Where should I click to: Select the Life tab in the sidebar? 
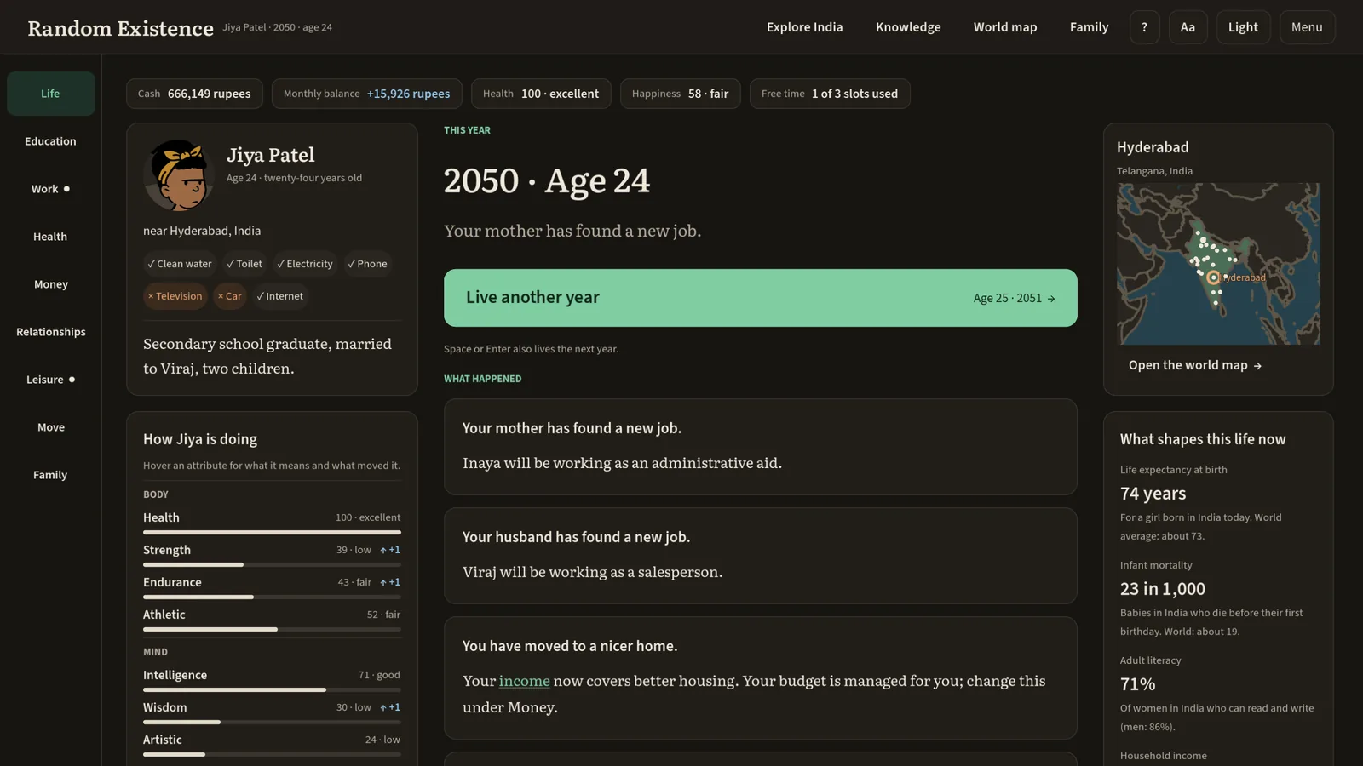[51, 94]
